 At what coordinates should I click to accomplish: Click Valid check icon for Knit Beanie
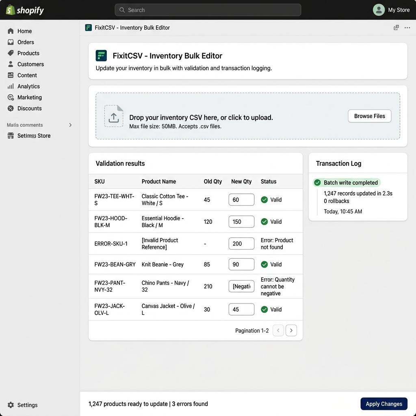(x=264, y=264)
